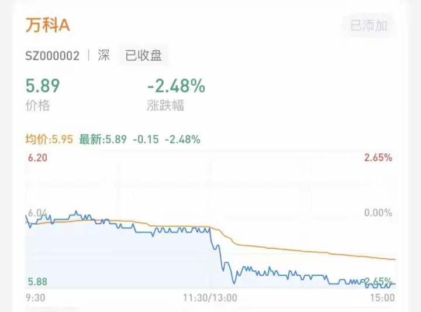The height and width of the screenshot is (312, 421).
Task: Click the red 2.65% axis label
Action: pyautogui.click(x=378, y=157)
